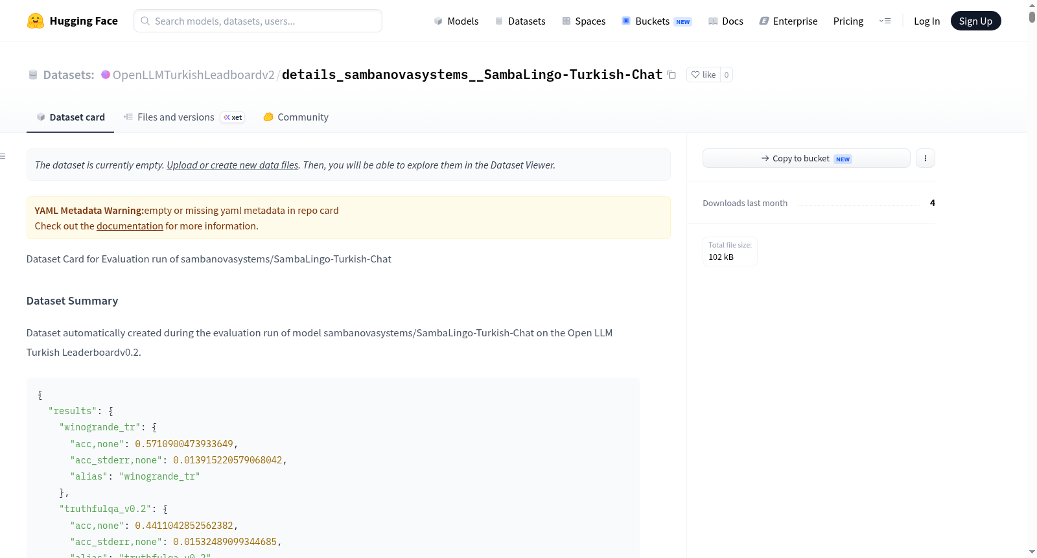Open the Datasets page in top navigation
Viewport: 1037px width, 558px height.
[x=520, y=21]
